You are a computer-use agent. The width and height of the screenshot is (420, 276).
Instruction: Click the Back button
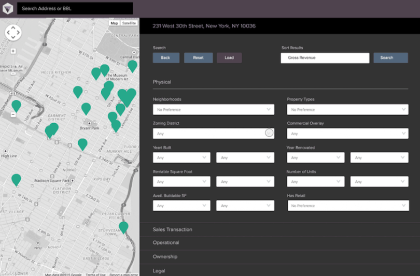[x=166, y=58]
